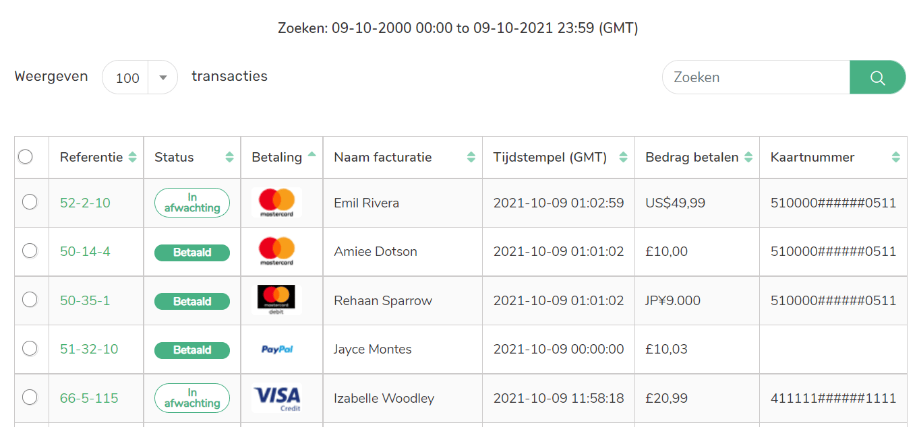Image resolution: width=919 pixels, height=427 pixels.
Task: Click into the Zoeken search field
Action: (755, 77)
